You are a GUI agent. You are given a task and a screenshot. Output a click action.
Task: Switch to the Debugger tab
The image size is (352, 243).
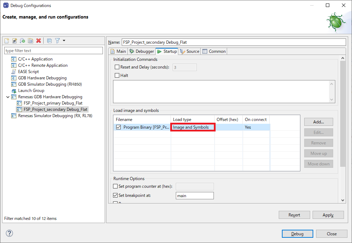pyautogui.click(x=142, y=51)
